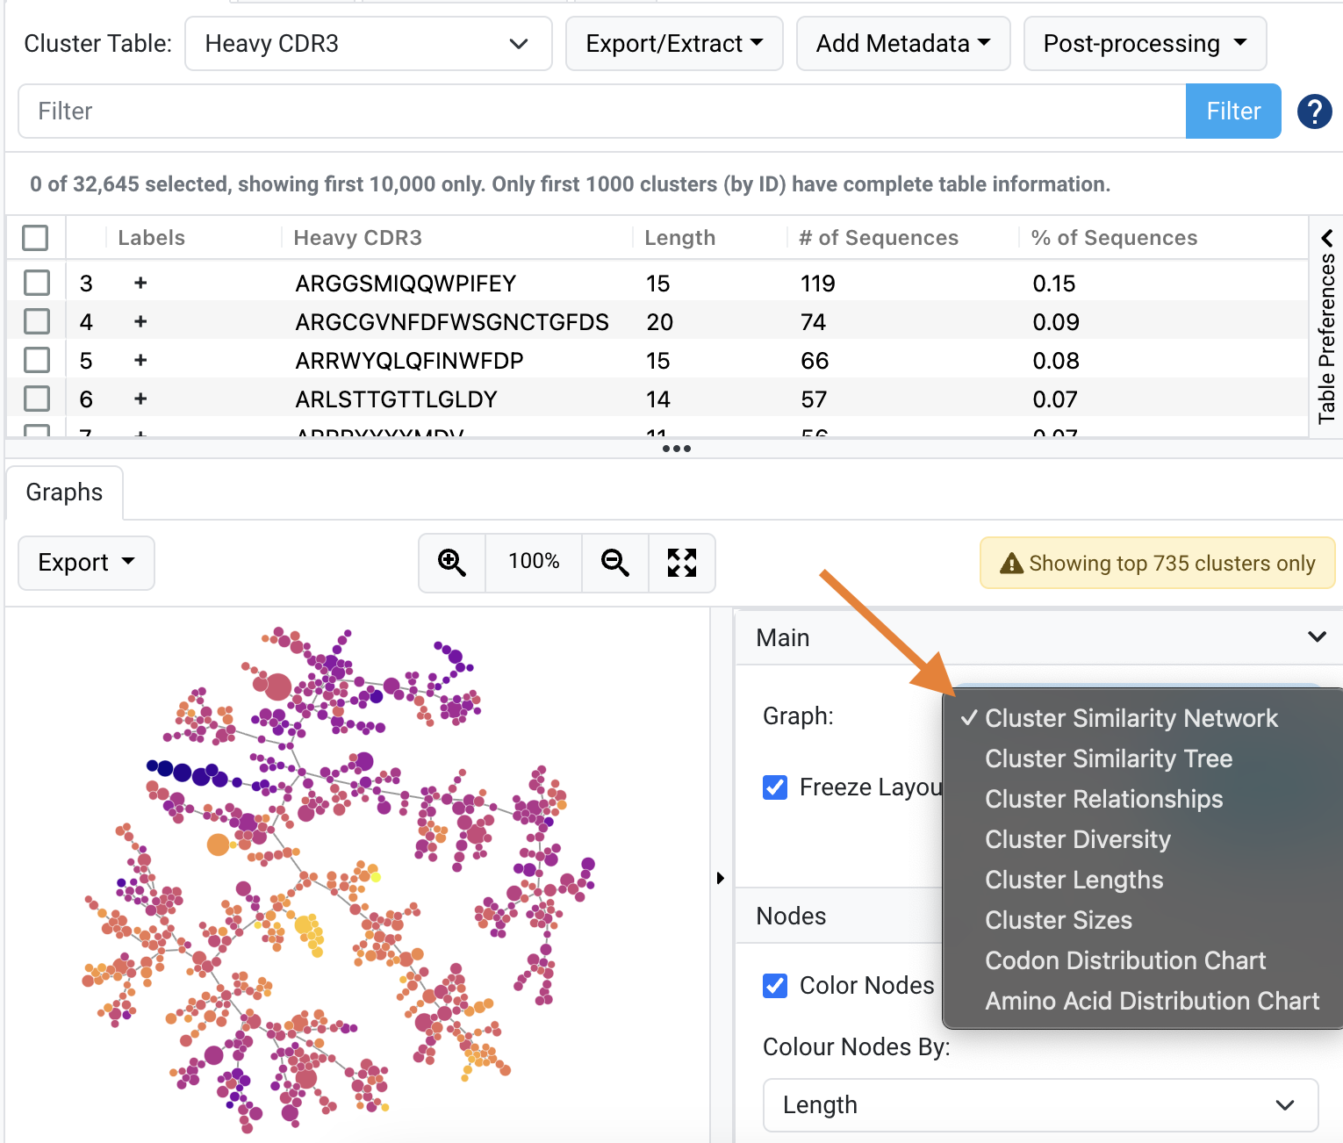Image resolution: width=1343 pixels, height=1143 pixels.
Task: Select Cluster Similarity Tree from graph list
Action: point(1108,758)
